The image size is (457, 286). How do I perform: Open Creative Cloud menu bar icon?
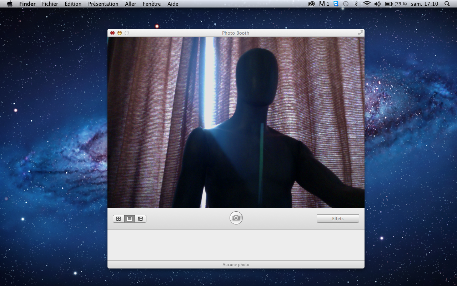click(x=311, y=4)
